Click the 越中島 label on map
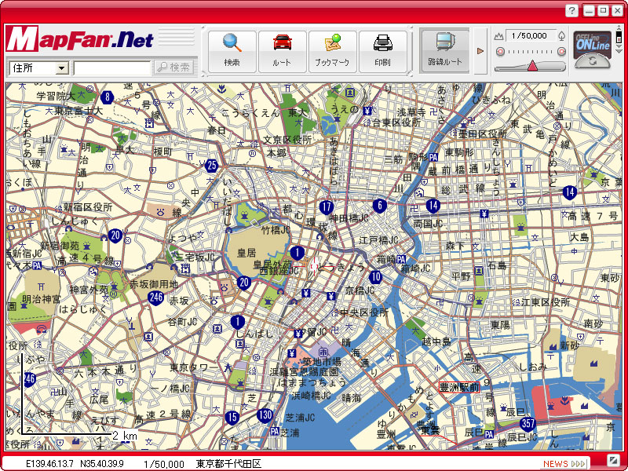This screenshot has width=628, height=471. 436,341
